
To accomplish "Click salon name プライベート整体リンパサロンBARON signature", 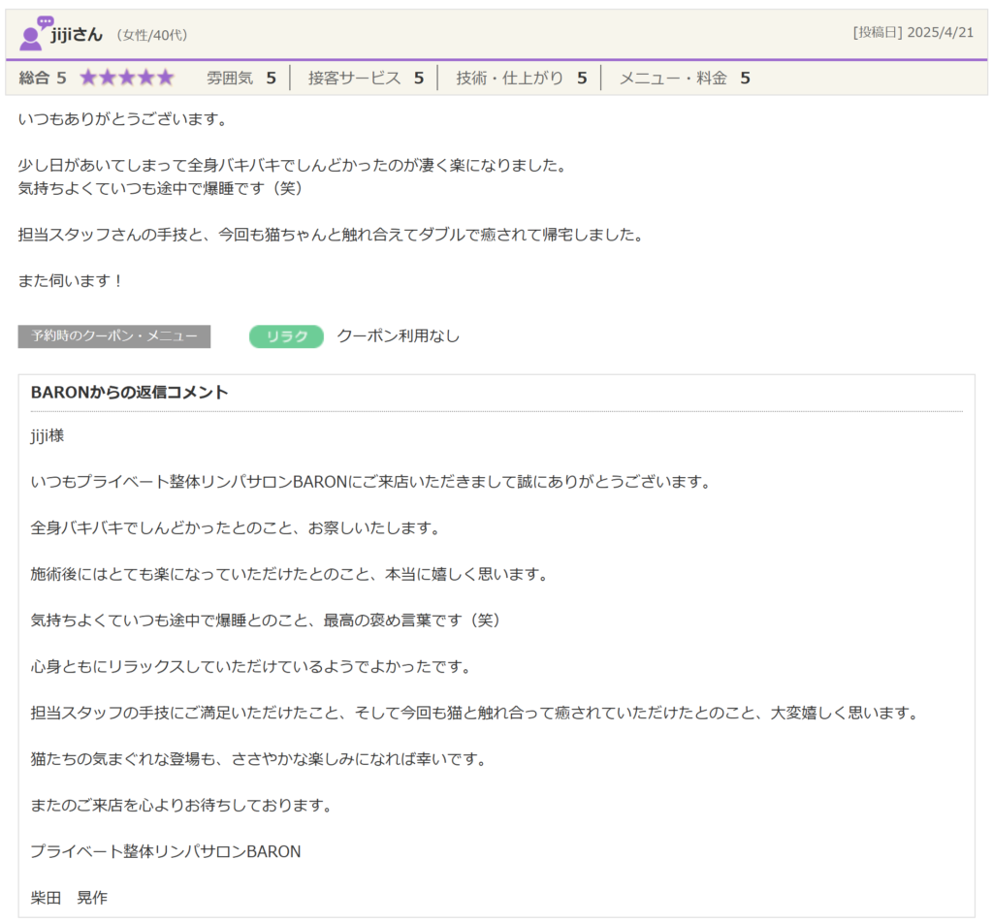I will coord(166,851).
